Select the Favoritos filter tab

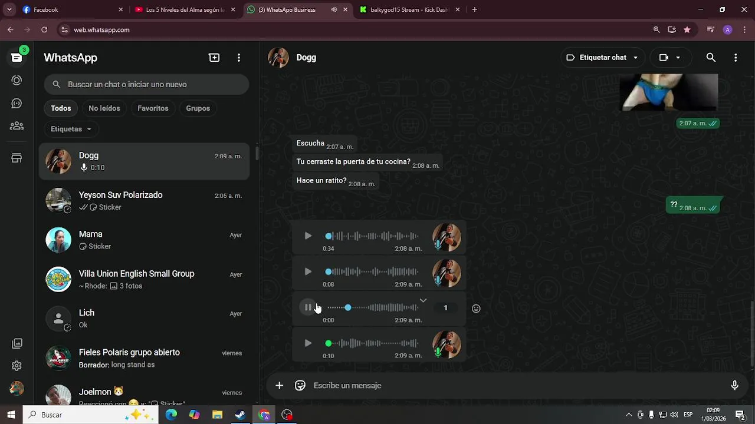pos(153,108)
